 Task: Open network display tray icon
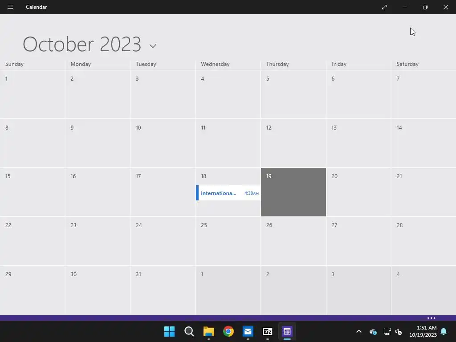(x=387, y=331)
